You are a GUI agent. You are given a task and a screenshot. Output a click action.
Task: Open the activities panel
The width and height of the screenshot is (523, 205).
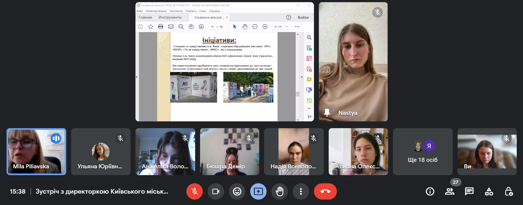point(489,191)
